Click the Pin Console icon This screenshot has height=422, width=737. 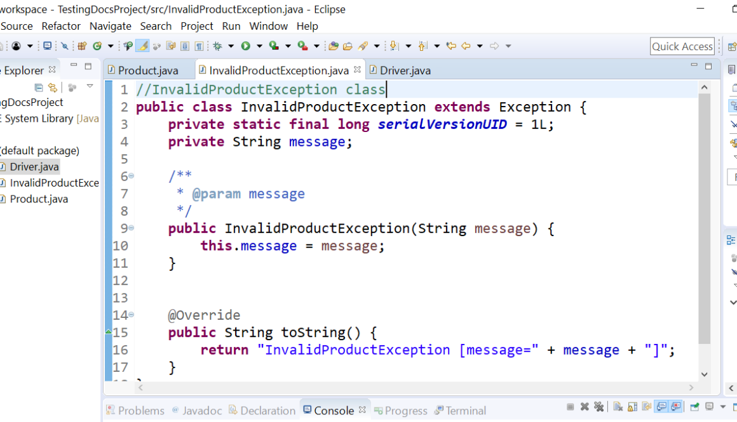[694, 407]
